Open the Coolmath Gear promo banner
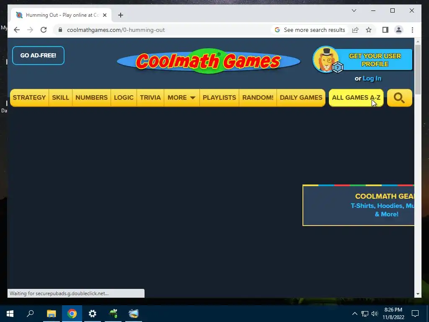The height and width of the screenshot is (322, 429). click(359, 205)
